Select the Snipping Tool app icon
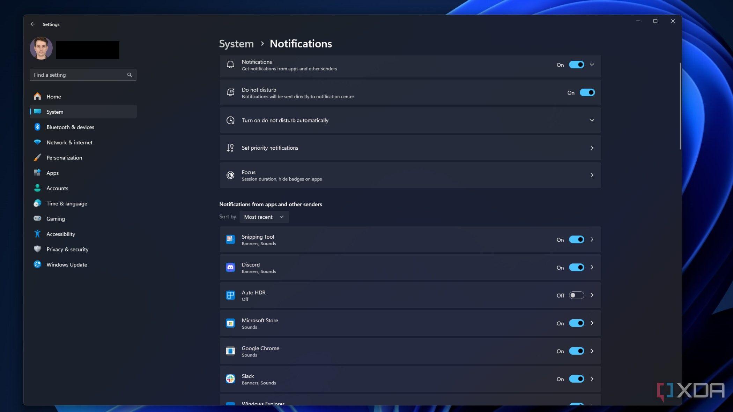Viewport: 733px width, 412px height. click(230, 239)
